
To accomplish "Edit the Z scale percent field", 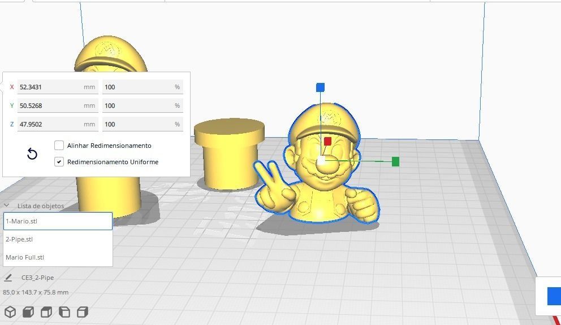I will click(x=143, y=124).
